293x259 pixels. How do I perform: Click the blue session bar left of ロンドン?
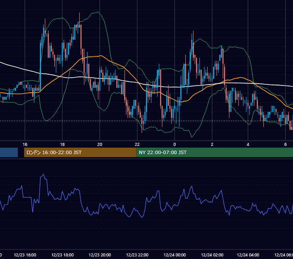point(9,152)
